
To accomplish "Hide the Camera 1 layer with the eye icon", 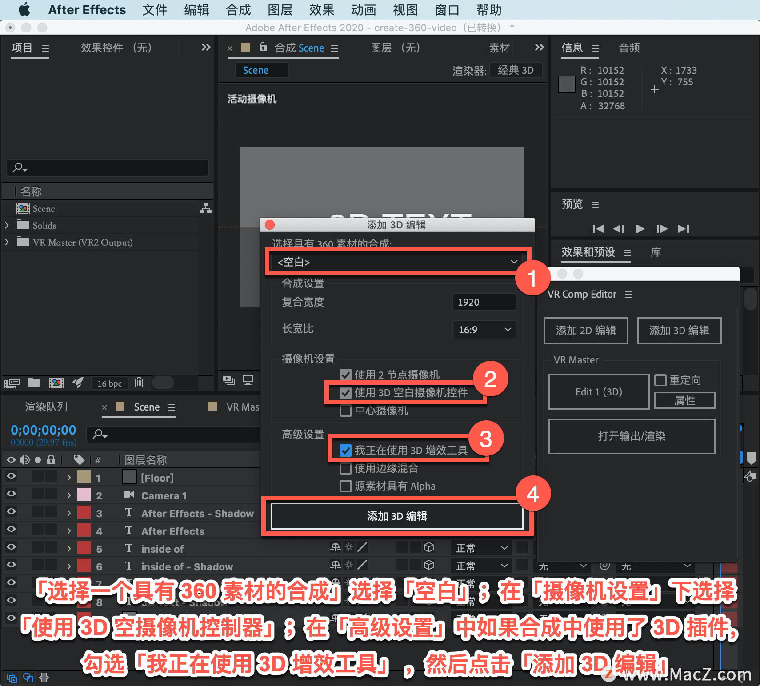I will [11, 494].
